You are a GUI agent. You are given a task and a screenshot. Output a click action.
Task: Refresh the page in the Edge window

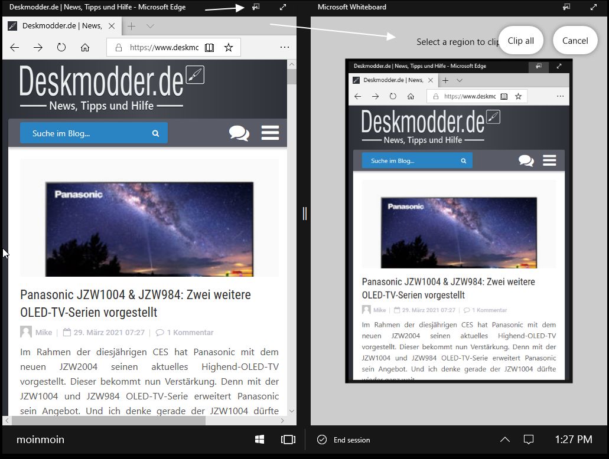(x=61, y=47)
